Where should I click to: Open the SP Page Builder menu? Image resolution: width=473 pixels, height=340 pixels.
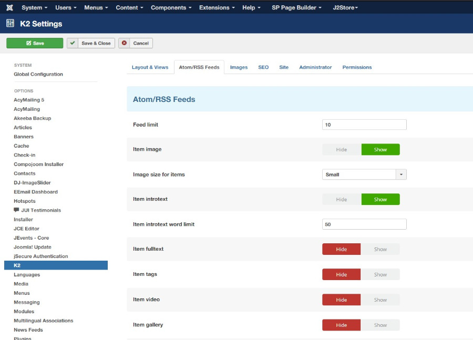click(x=296, y=7)
